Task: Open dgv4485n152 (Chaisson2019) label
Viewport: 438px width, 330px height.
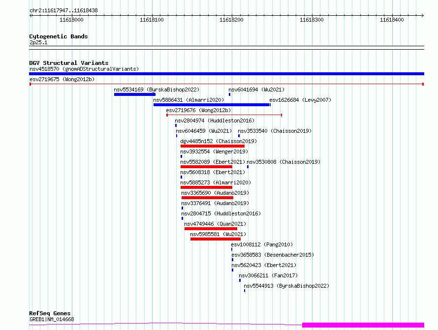Action: coord(219,141)
